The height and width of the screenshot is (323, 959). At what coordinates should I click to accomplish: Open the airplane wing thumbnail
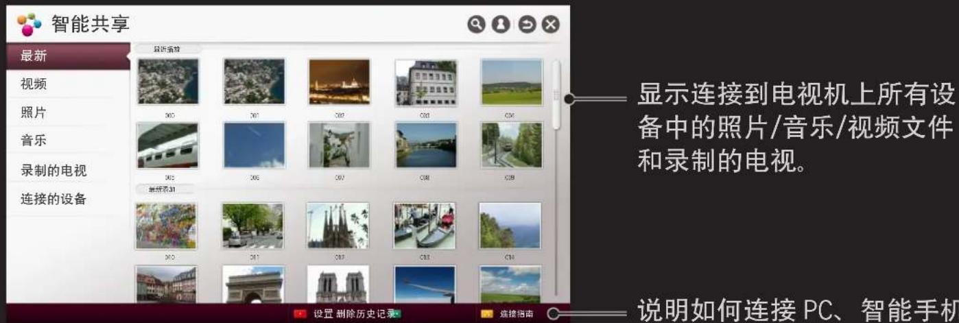coord(424,285)
